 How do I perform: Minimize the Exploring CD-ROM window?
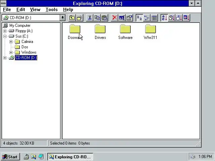[x=192, y=3]
